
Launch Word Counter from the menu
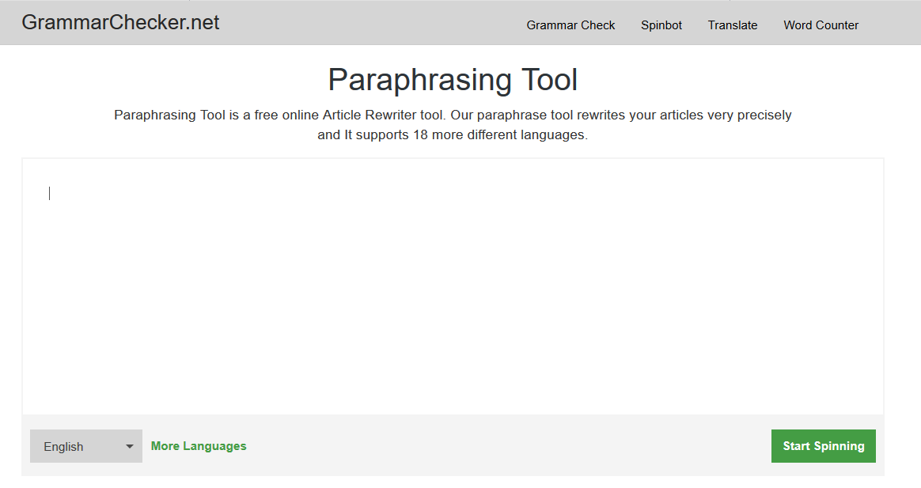pyautogui.click(x=821, y=25)
